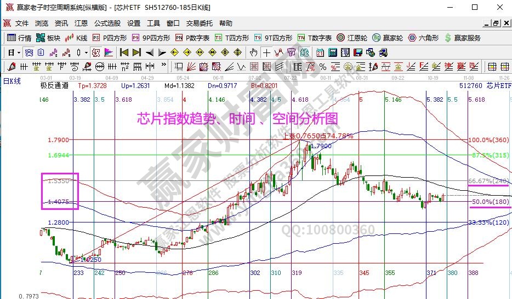The image size is (512, 299).
Task: Toggle the highlighted indicator button beside flag
Action: click(x=95, y=52)
